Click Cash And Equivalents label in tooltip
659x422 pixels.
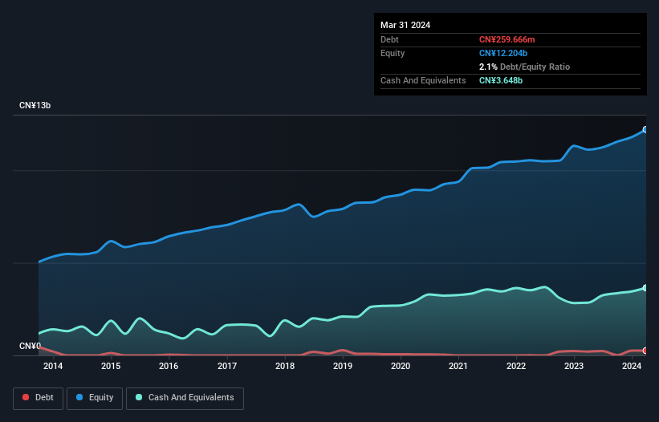coord(423,80)
